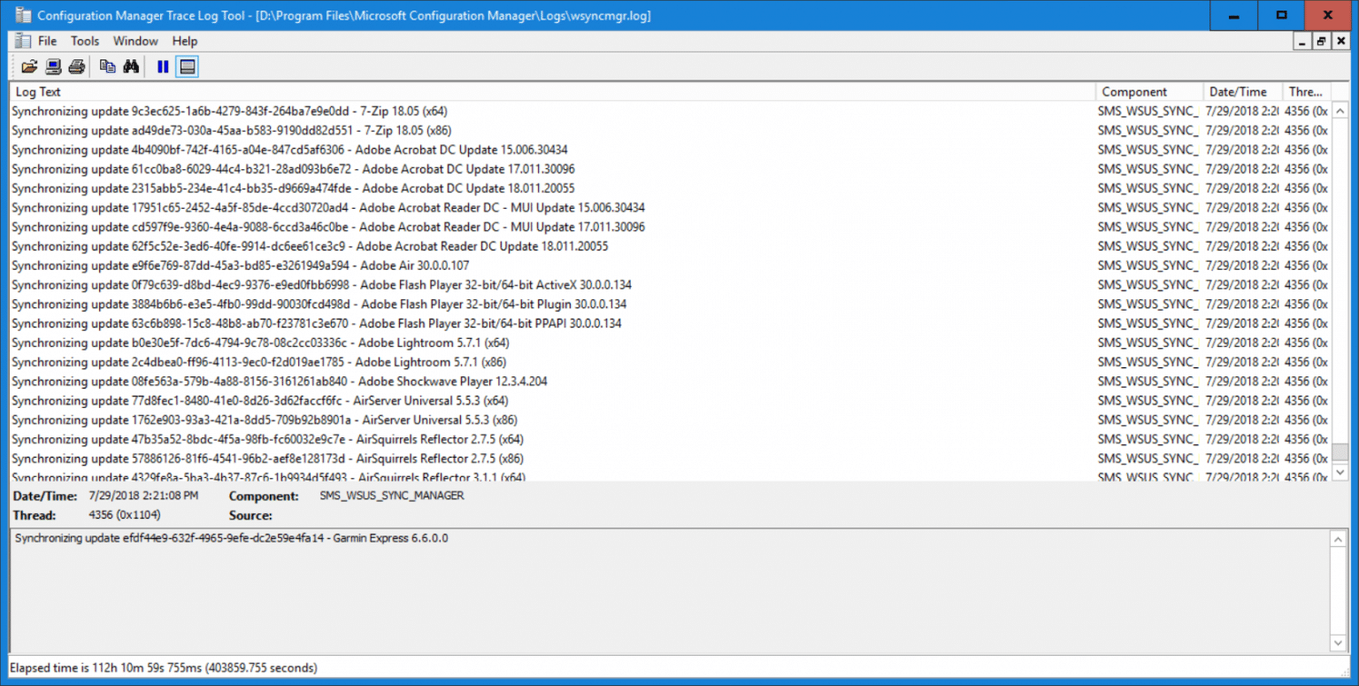Open the Help menu

(x=184, y=41)
